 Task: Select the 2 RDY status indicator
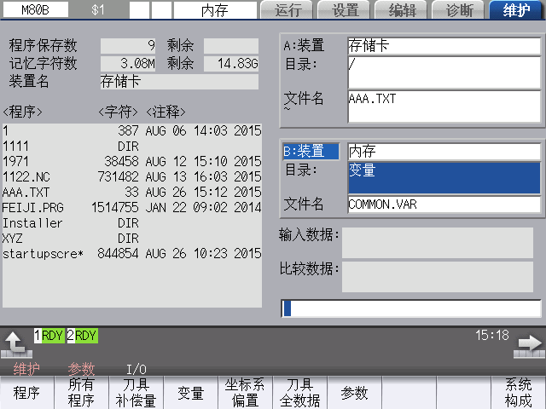(82, 336)
